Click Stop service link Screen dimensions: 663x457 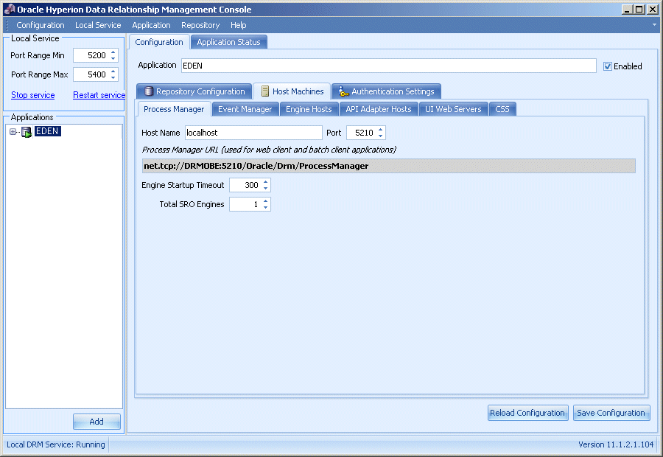(x=33, y=95)
